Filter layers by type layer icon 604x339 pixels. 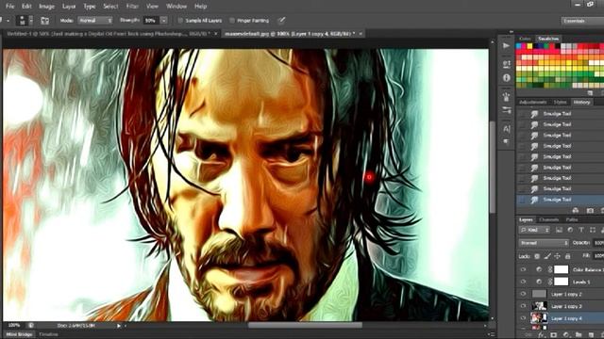[x=581, y=230]
